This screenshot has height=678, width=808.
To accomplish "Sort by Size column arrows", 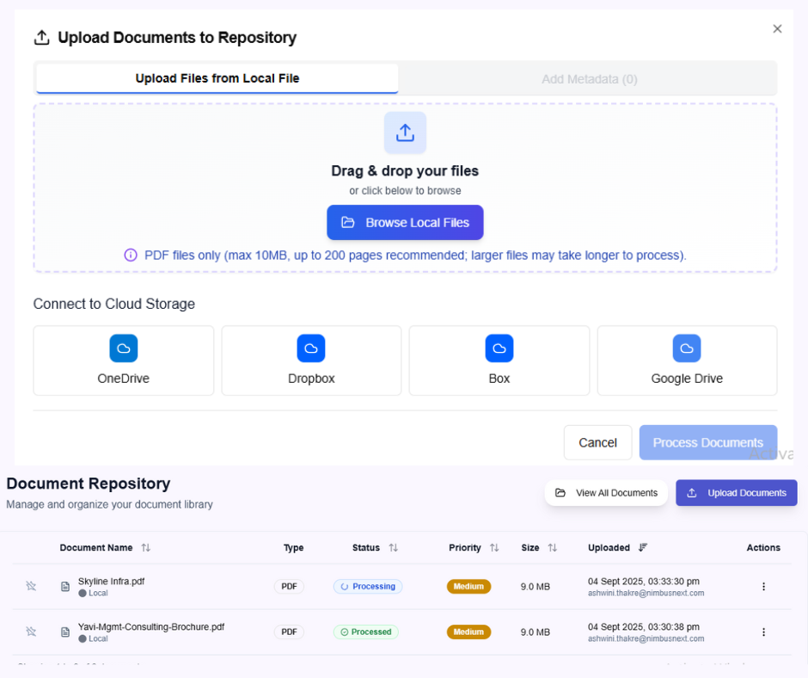I will click(553, 547).
